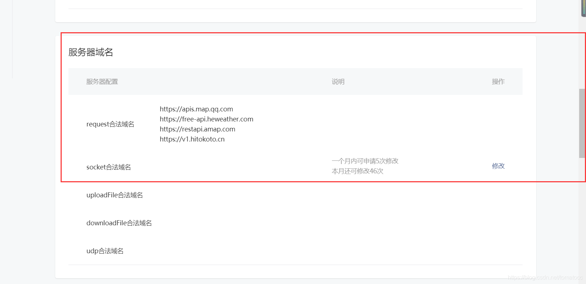Click the downloadFile合法域名 row label

(119, 223)
